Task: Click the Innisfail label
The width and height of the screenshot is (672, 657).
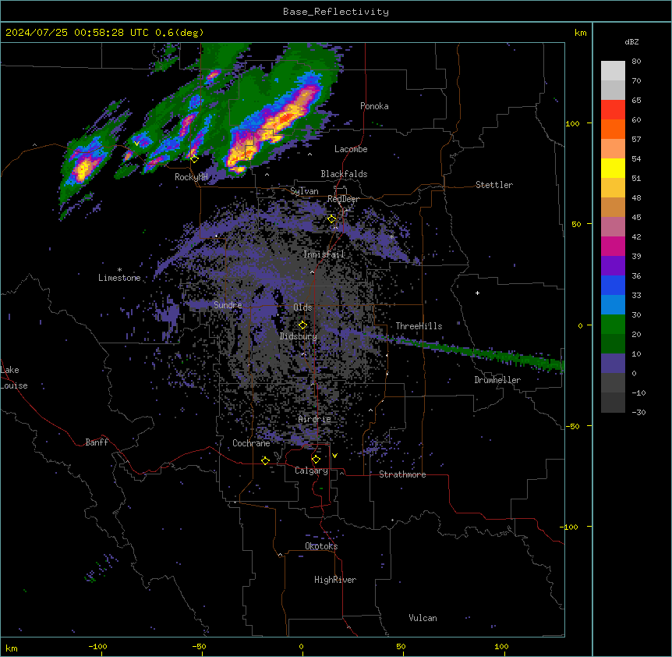Action: pyautogui.click(x=324, y=254)
